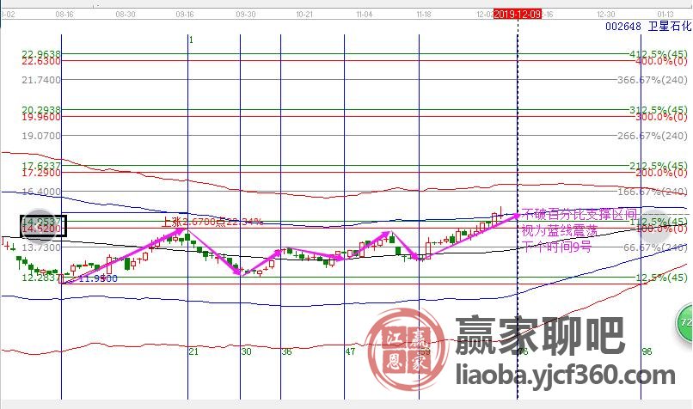The image size is (693, 409).
Task: Select the 08-16 date label
Action: pyautogui.click(x=64, y=14)
